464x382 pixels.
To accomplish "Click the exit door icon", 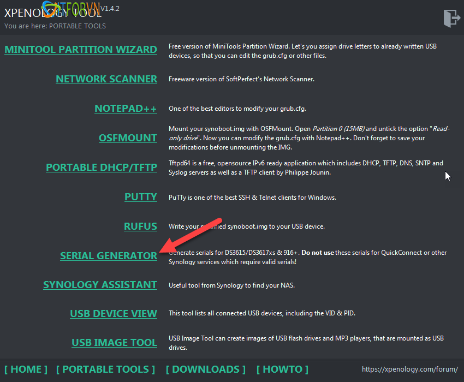I will [452, 18].
